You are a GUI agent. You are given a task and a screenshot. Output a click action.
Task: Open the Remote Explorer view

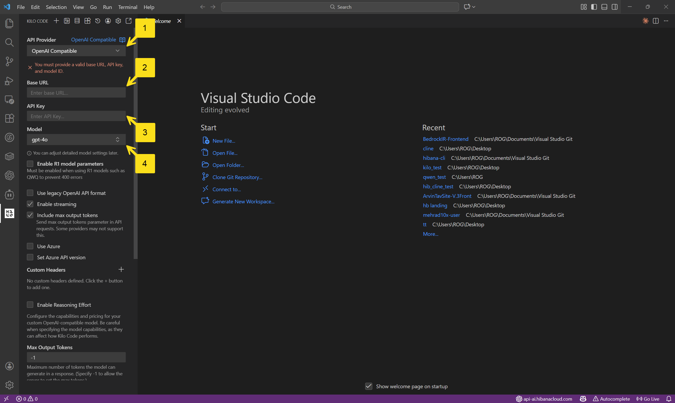pyautogui.click(x=9, y=99)
